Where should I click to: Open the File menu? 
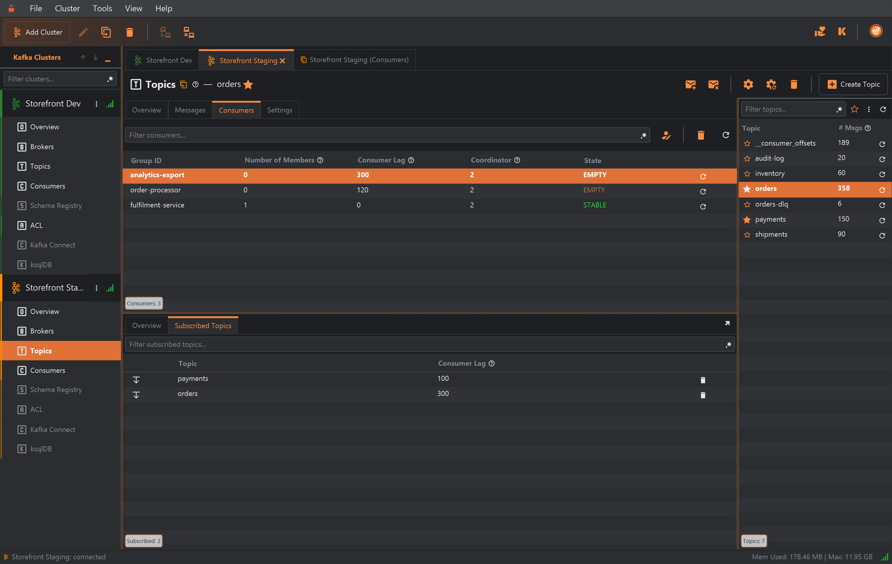[36, 8]
